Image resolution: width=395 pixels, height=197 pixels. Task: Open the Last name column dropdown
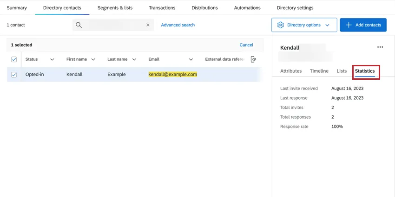(x=134, y=59)
